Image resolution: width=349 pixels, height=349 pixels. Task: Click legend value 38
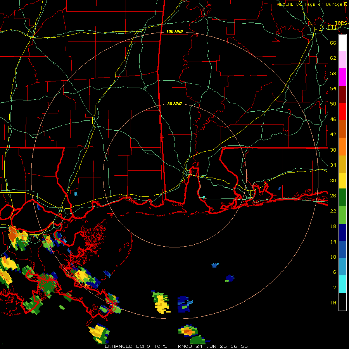(333, 150)
